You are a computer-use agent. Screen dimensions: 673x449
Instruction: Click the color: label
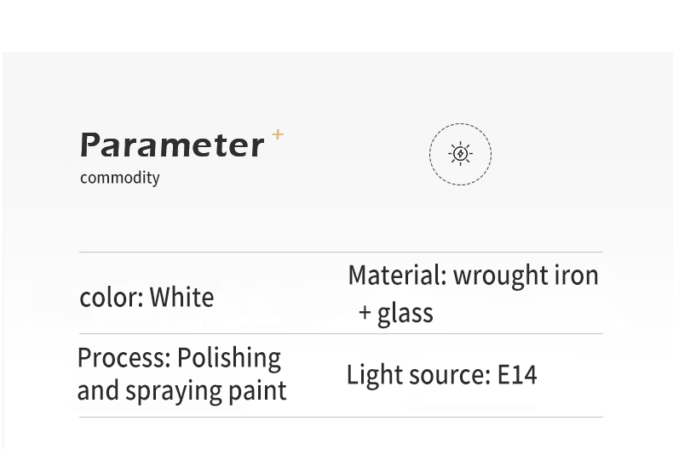click(x=112, y=297)
